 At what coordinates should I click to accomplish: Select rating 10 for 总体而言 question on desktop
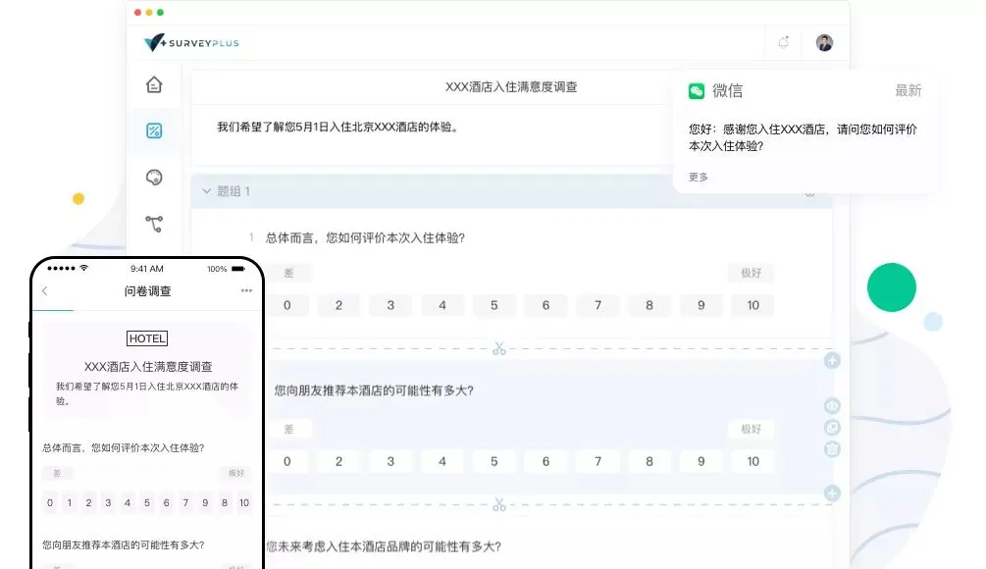[x=752, y=305]
